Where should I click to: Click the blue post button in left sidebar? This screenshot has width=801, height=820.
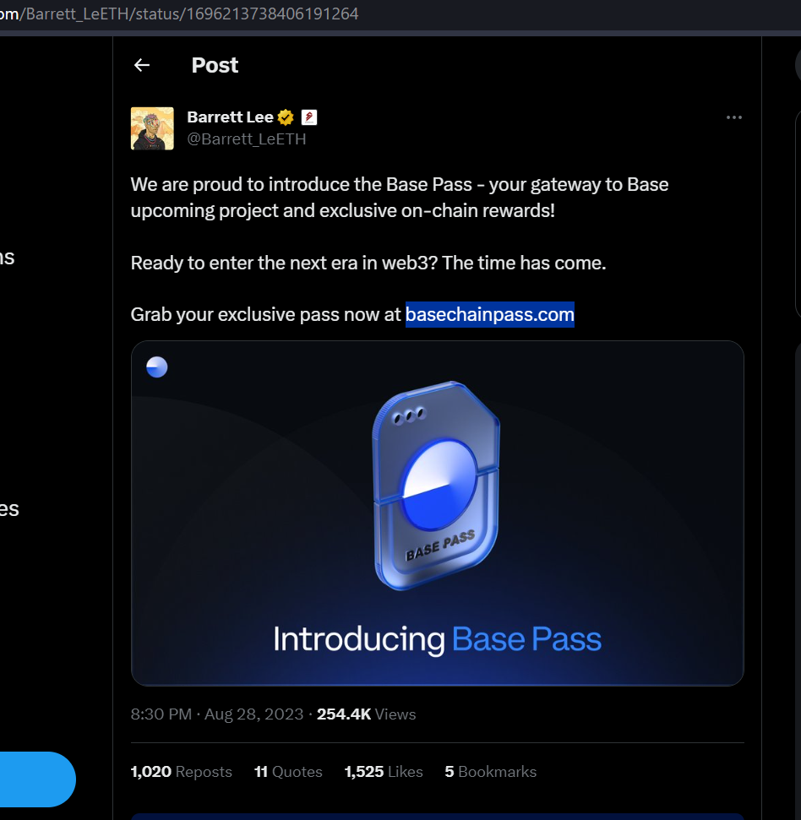pyautogui.click(x=38, y=779)
